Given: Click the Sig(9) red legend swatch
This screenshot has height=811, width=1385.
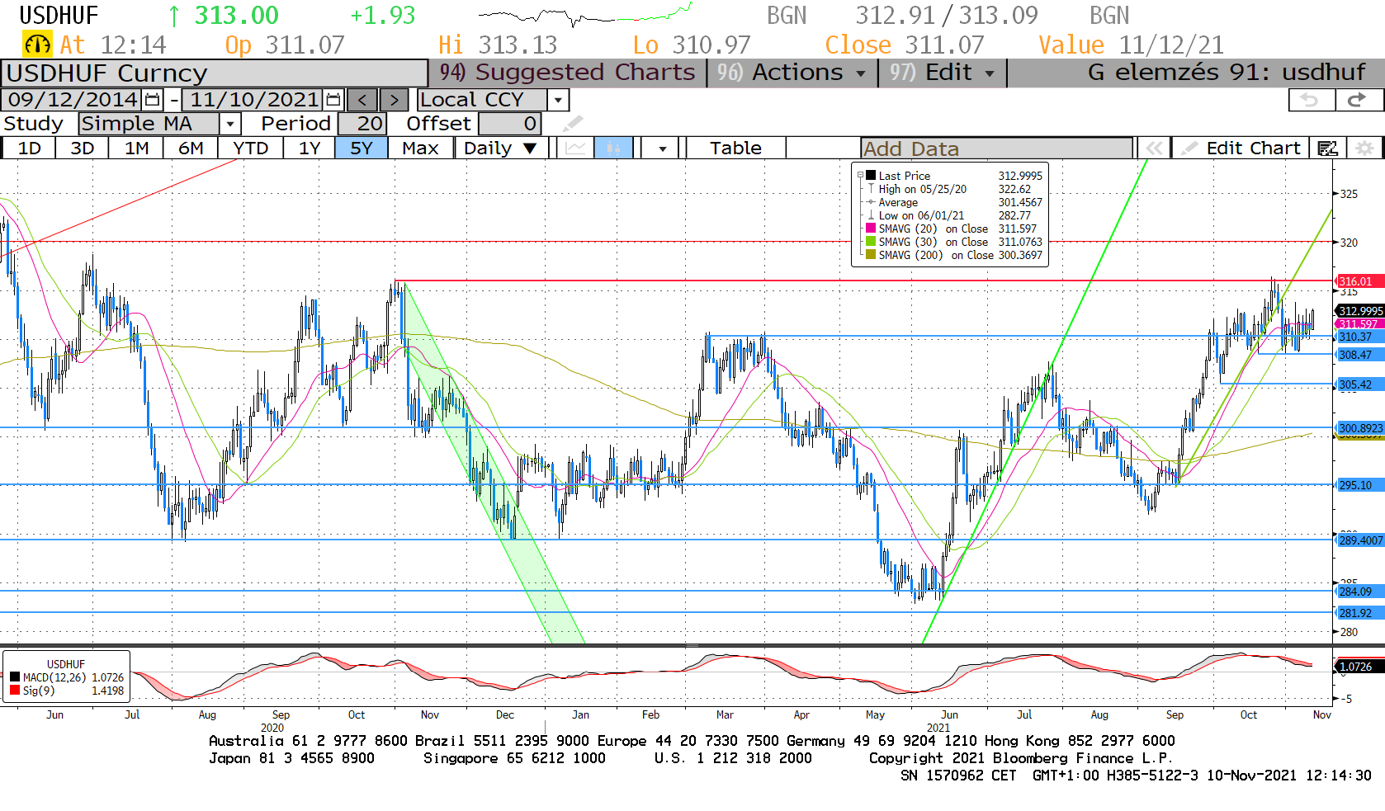Looking at the screenshot, I should pos(15,690).
